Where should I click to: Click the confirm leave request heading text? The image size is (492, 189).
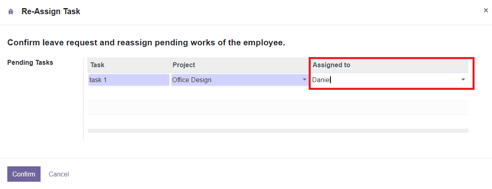(x=146, y=42)
